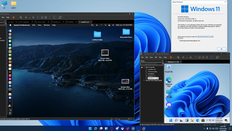Open the library search dropdown arrow
The height and width of the screenshot is (131, 232).
point(162,64)
